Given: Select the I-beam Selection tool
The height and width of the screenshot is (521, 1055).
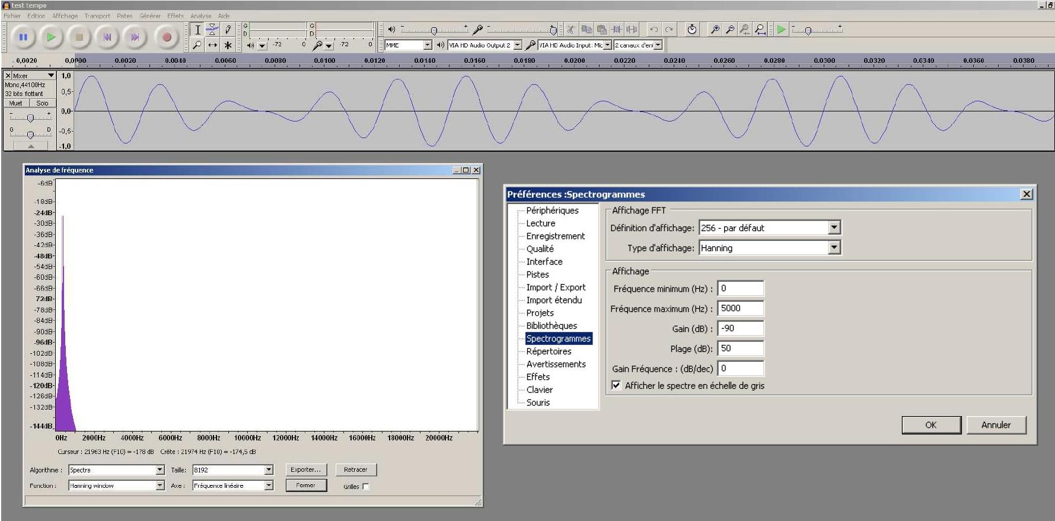Looking at the screenshot, I should (197, 30).
